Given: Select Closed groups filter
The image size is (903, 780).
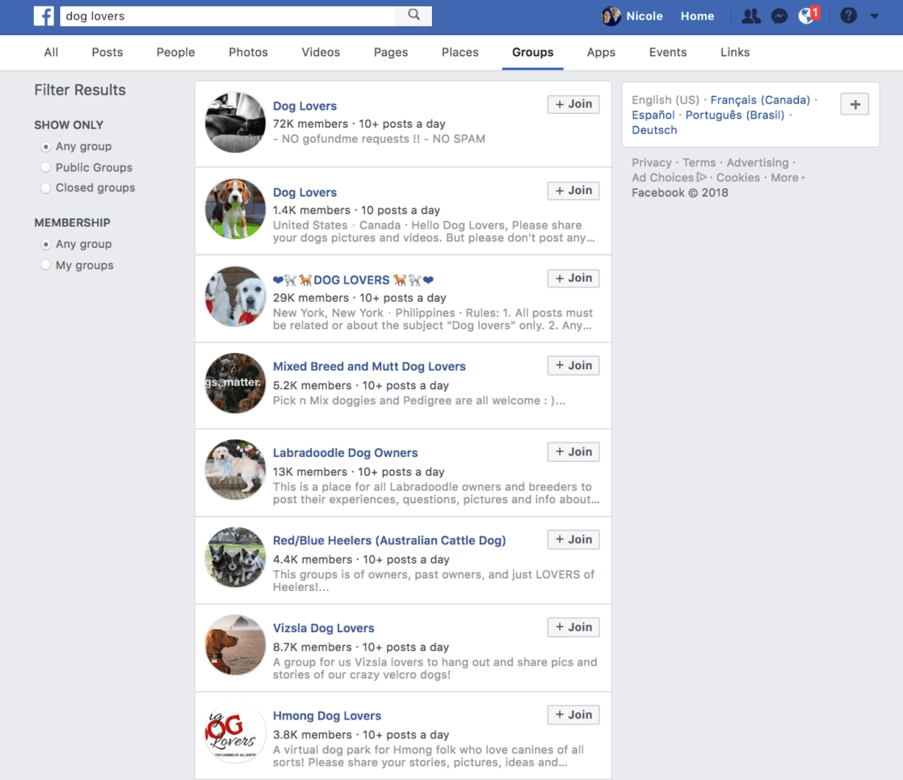Looking at the screenshot, I should [45, 187].
